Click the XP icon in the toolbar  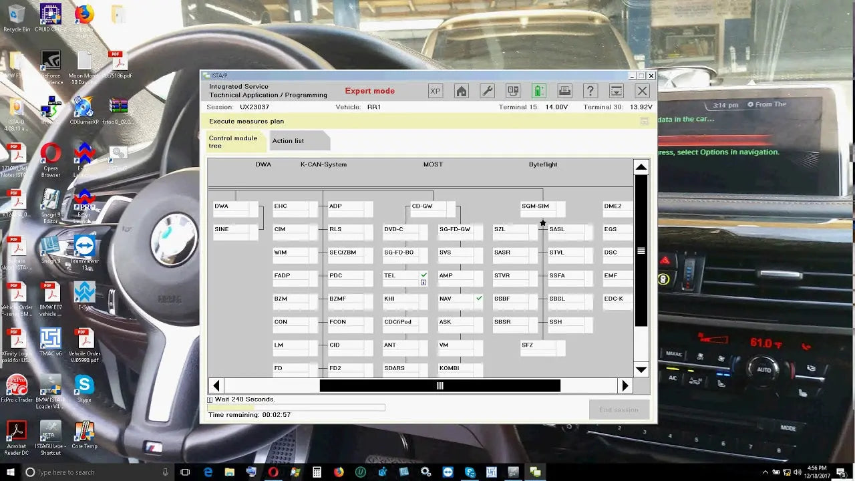(x=435, y=90)
